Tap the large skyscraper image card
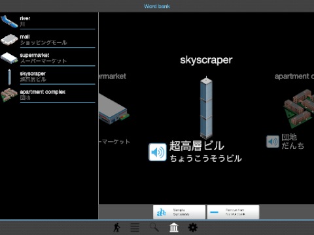Image resolution: width=314 pixels, height=235 pixels. point(206,108)
